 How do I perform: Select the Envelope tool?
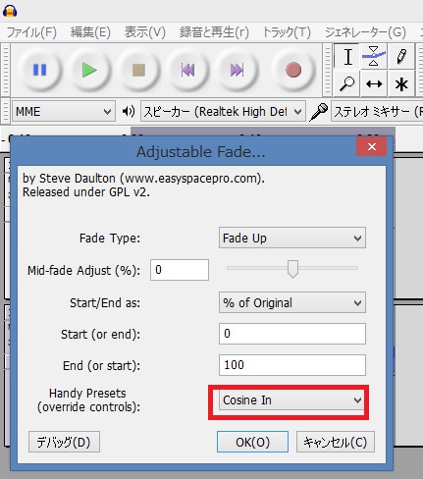374,56
